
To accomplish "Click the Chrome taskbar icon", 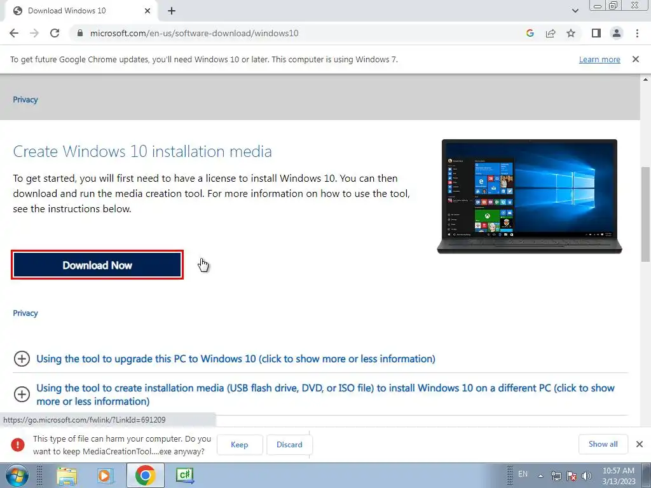I will tap(145, 475).
